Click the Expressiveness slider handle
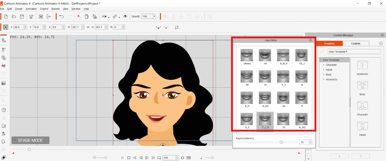Screen dimensions: 386x161 [x=281, y=142]
